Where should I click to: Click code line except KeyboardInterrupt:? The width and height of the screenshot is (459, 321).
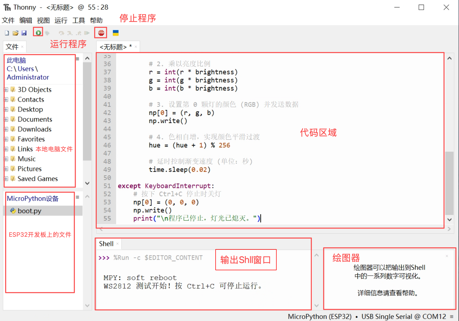(166, 186)
